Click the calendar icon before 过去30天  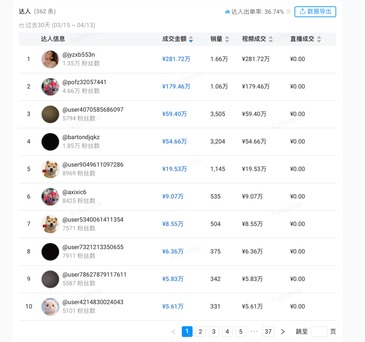[x=21, y=25]
